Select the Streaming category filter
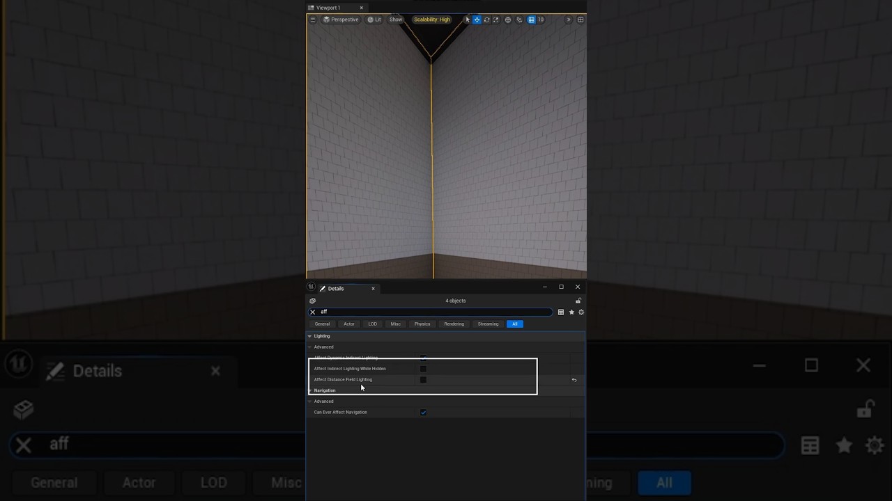 coord(488,324)
